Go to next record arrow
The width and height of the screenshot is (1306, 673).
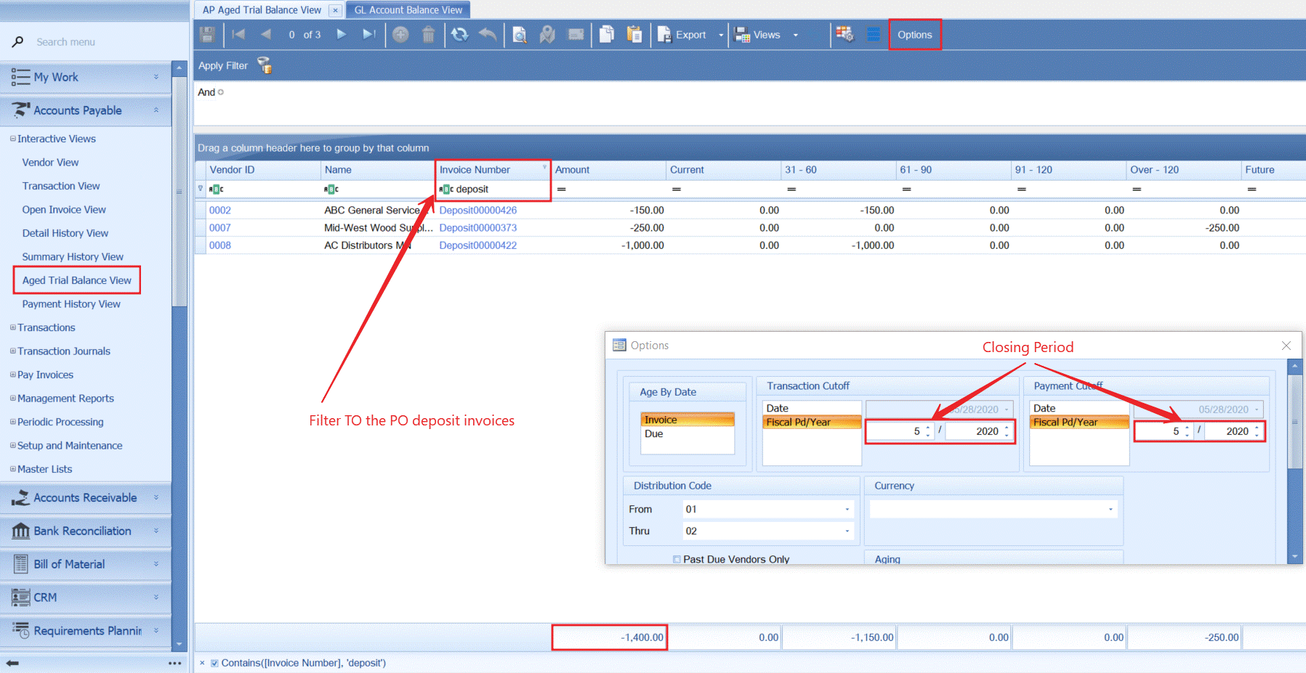pos(341,34)
